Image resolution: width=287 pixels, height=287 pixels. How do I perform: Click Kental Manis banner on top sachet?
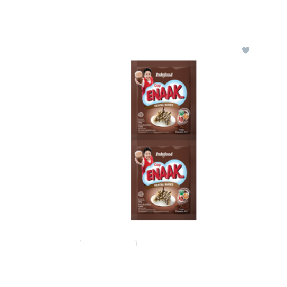[163, 105]
